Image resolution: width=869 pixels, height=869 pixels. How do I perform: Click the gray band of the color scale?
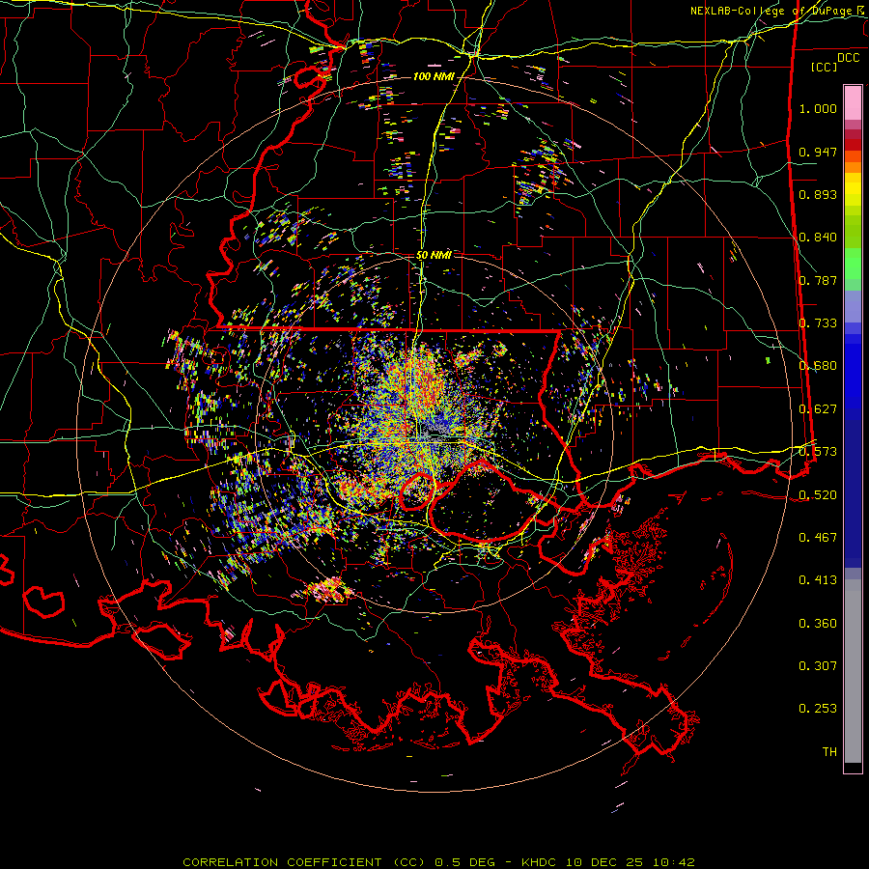pyautogui.click(x=853, y=671)
